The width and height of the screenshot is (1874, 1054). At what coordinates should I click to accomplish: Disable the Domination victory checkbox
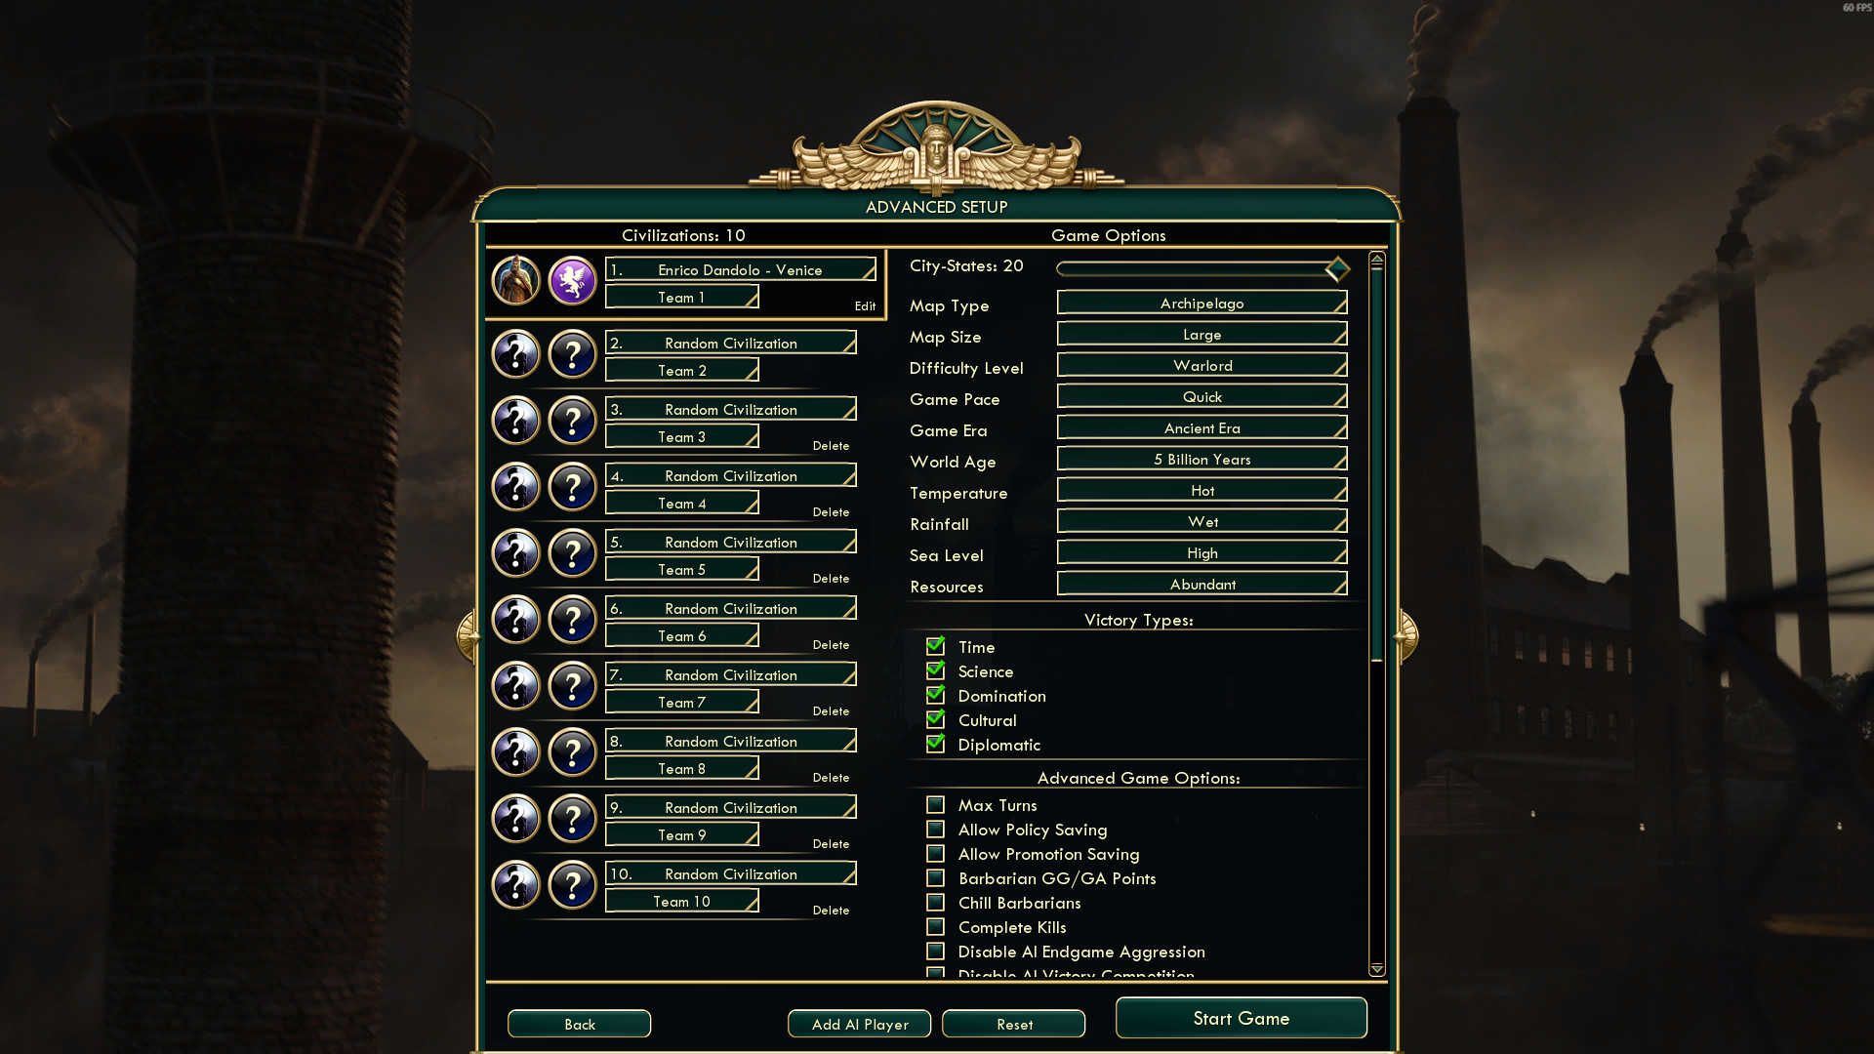pos(935,695)
